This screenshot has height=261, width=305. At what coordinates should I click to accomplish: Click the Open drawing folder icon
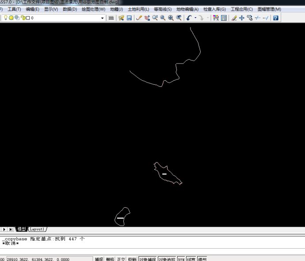121,18
